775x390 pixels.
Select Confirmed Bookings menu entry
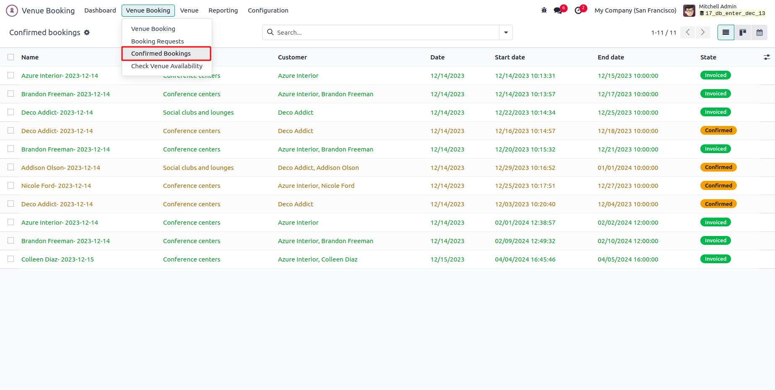click(166, 54)
